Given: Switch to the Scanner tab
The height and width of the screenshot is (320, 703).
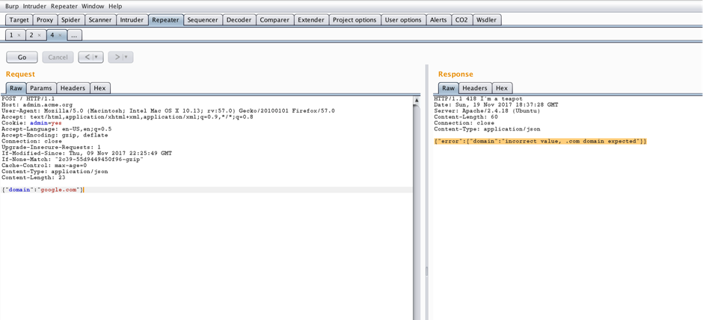Looking at the screenshot, I should (100, 19).
